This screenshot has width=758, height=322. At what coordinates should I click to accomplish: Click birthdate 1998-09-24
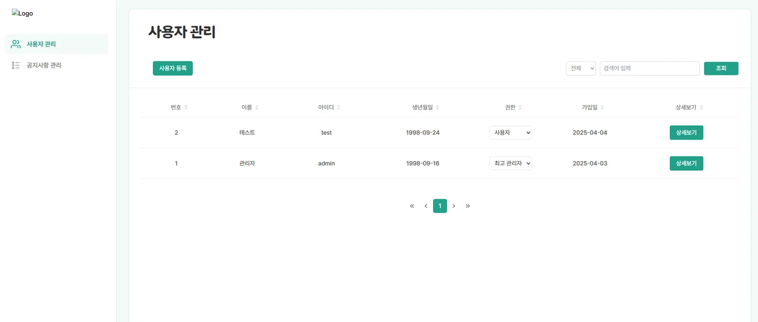pyautogui.click(x=423, y=133)
